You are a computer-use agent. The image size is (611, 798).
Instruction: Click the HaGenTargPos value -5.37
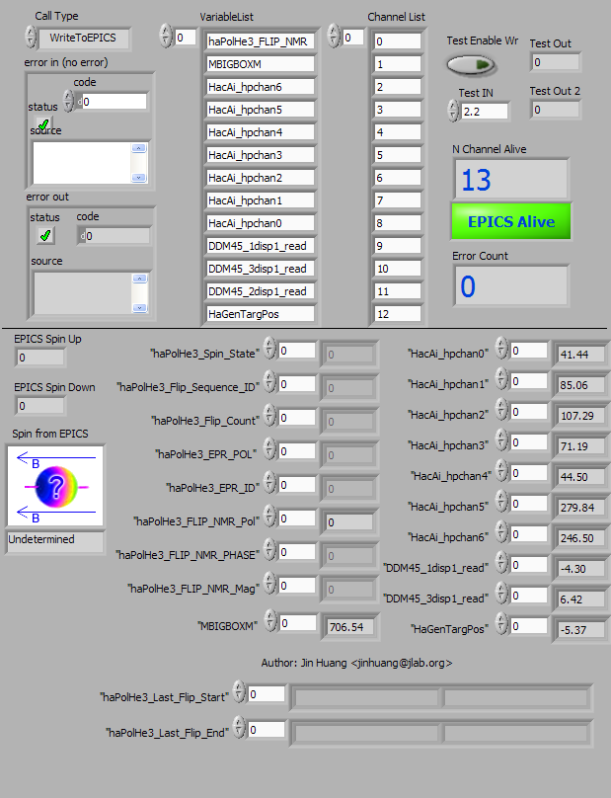click(581, 629)
